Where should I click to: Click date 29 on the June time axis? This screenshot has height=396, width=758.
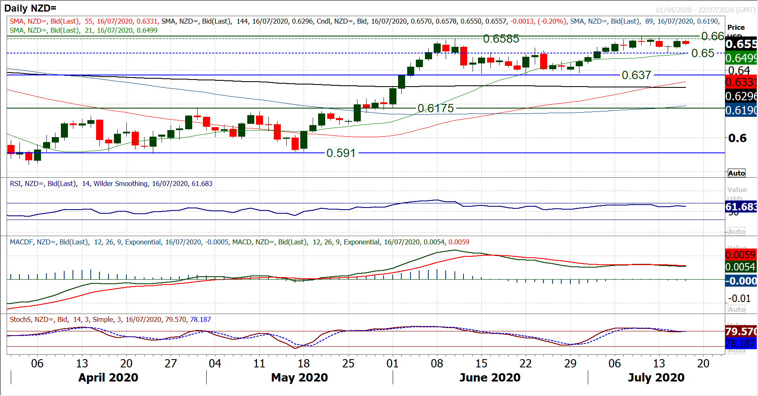(570, 364)
